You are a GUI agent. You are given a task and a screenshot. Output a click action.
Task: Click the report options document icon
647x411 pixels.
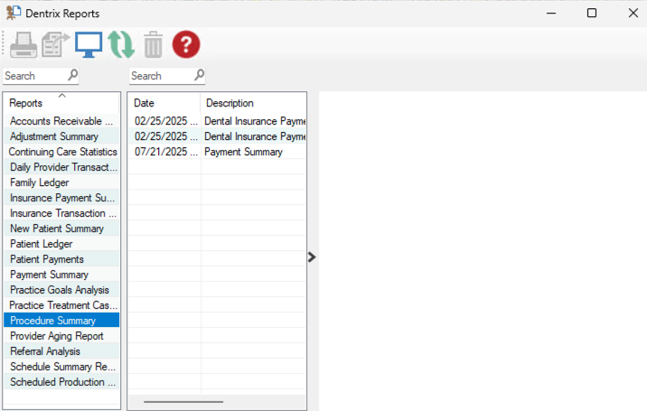click(x=55, y=44)
